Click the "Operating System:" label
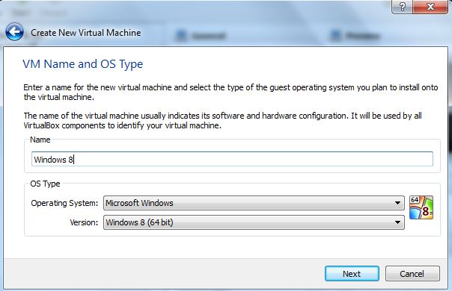The height and width of the screenshot is (291, 452). (x=64, y=203)
